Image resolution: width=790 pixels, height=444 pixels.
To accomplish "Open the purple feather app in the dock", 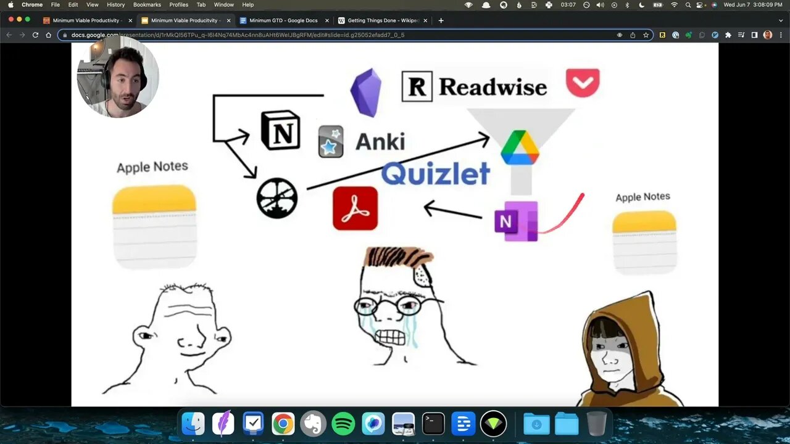I will (x=223, y=424).
